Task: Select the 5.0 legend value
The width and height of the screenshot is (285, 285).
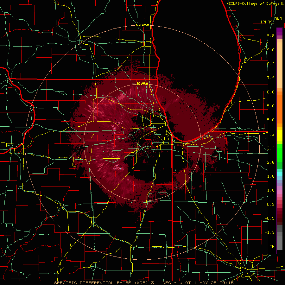Action: point(271,120)
